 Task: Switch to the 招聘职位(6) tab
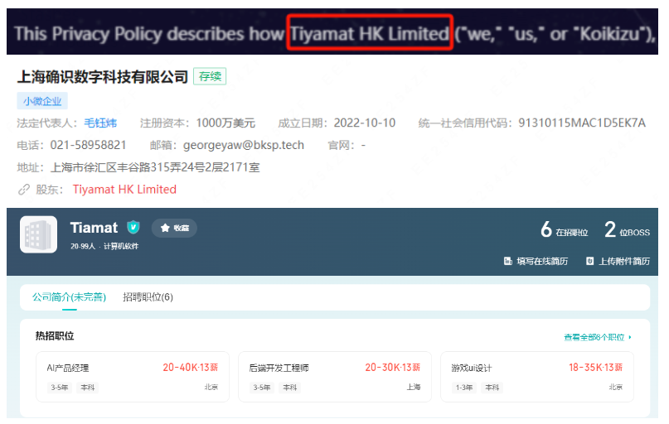148,297
